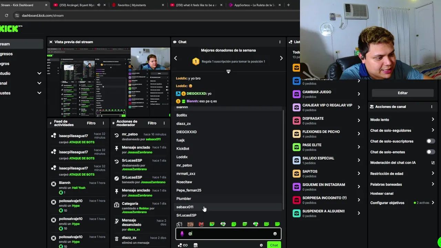Screen dimensions: 441x248
Task: Click the PASE ELITE reward icon
Action: click(296, 147)
